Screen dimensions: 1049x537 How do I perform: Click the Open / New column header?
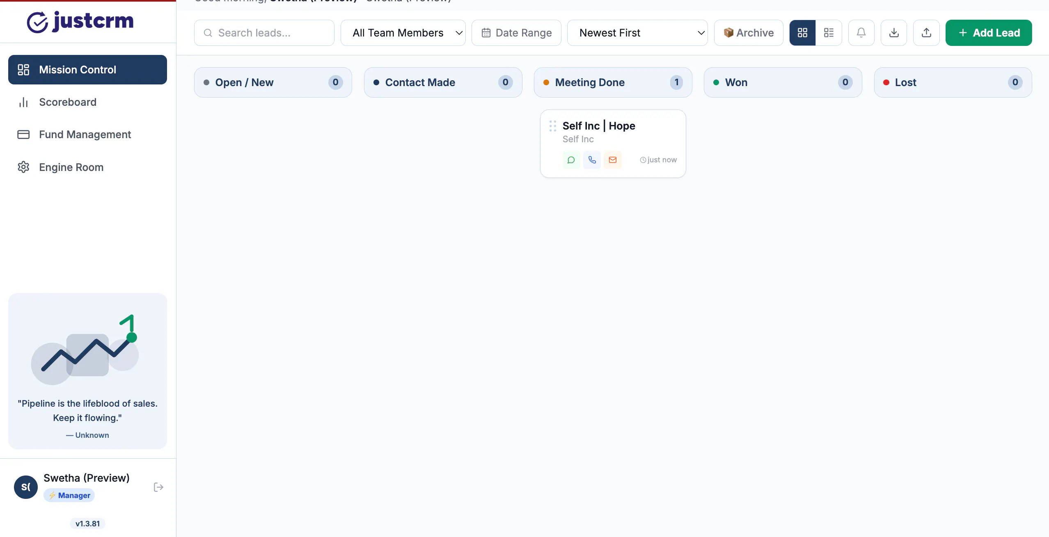coord(273,82)
